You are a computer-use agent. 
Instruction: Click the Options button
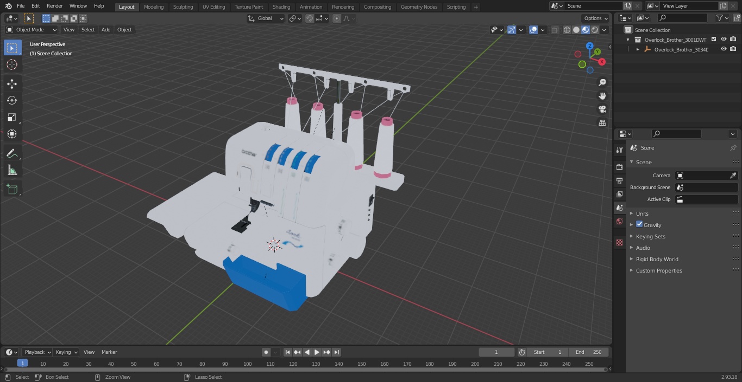pos(596,18)
